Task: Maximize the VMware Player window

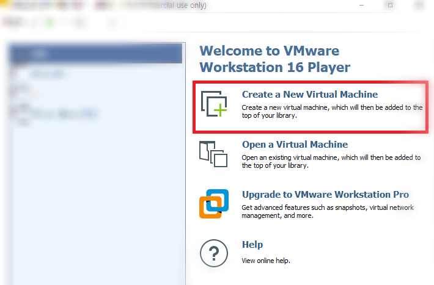Action: 390,5
